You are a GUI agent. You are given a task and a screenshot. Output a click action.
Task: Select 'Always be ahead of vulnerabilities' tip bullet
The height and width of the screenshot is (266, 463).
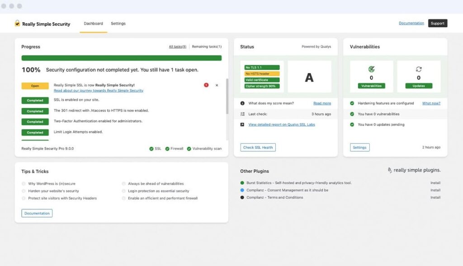(x=124, y=184)
